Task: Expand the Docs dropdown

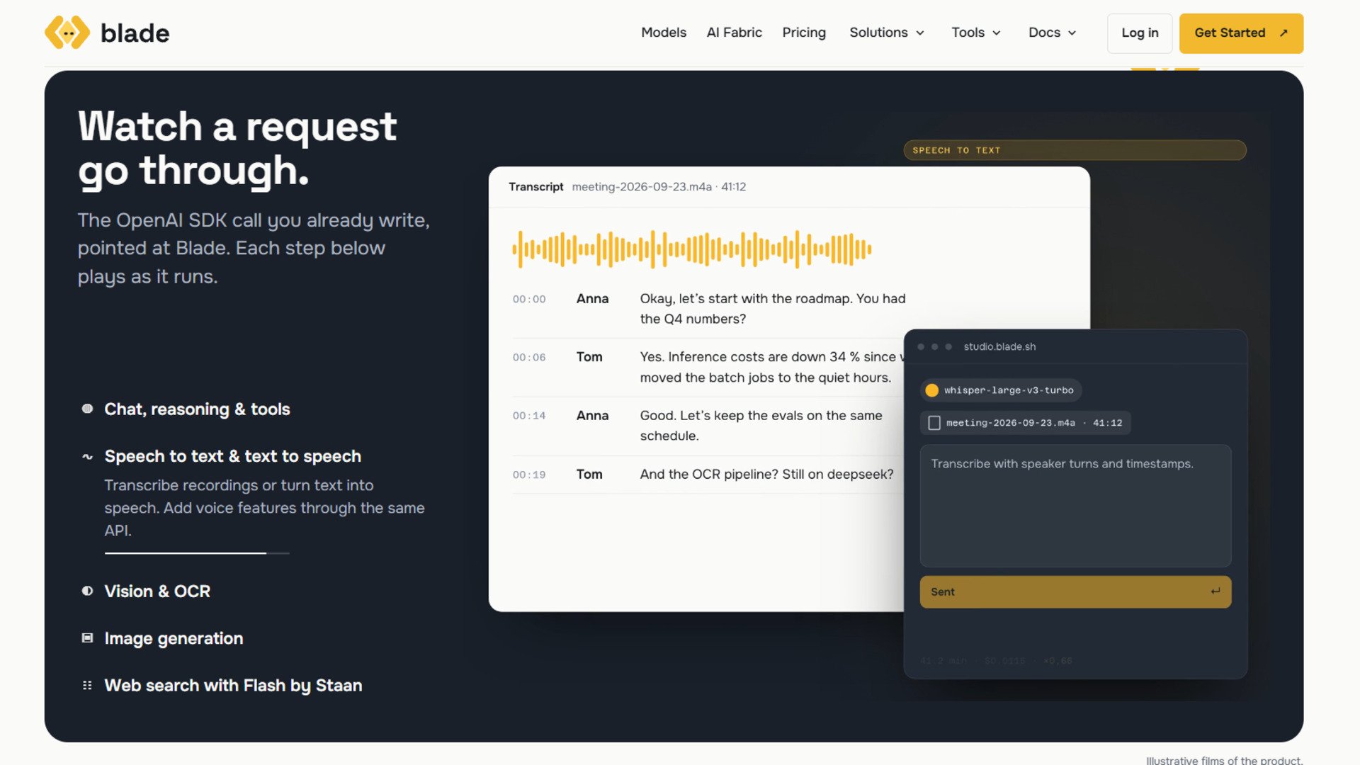Action: click(1053, 33)
